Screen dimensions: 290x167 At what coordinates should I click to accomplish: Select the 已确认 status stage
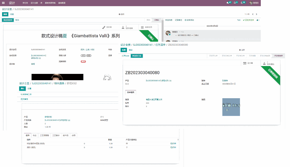(156, 20)
